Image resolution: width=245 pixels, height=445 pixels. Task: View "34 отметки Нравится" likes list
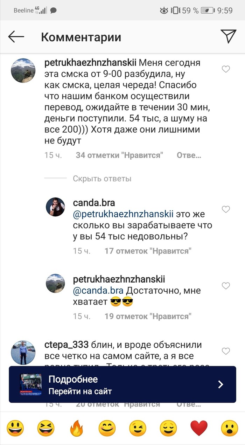point(119,155)
